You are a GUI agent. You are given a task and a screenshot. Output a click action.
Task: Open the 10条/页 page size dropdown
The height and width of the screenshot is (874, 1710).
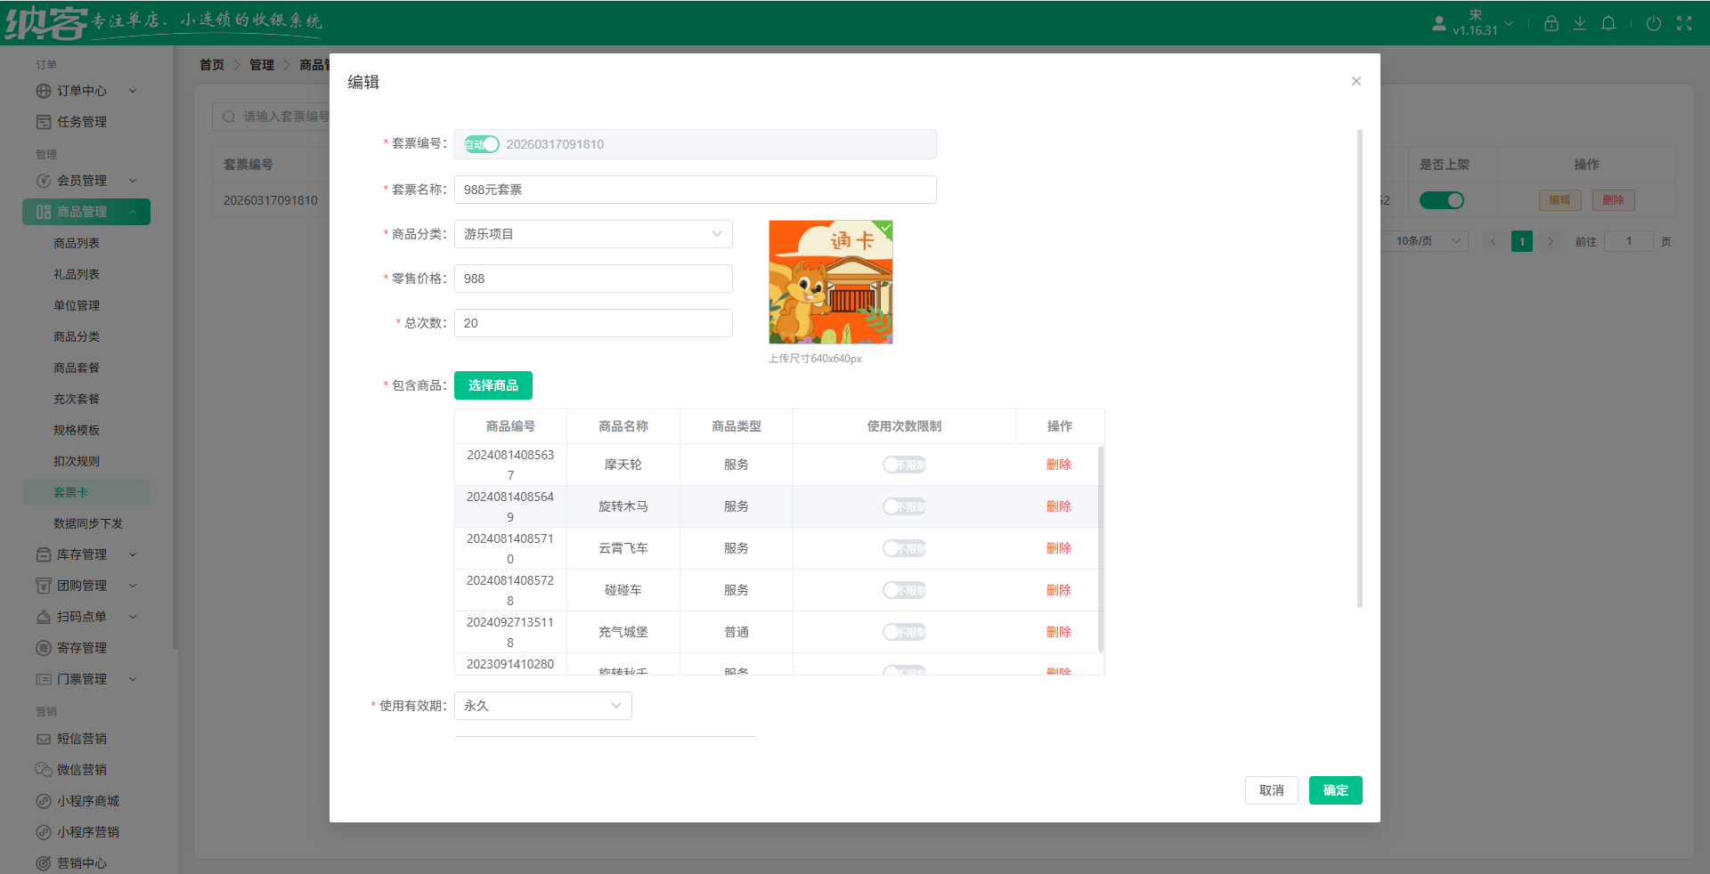coord(1425,240)
